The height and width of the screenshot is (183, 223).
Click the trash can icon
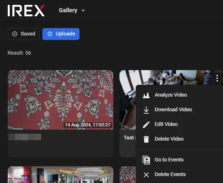pos(146,139)
